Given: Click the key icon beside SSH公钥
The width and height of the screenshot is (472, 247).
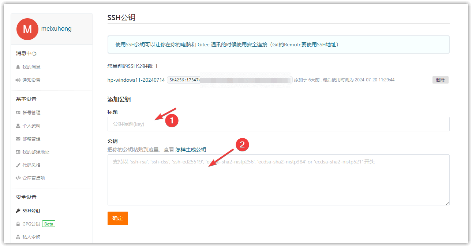Looking at the screenshot, I should pyautogui.click(x=18, y=211).
